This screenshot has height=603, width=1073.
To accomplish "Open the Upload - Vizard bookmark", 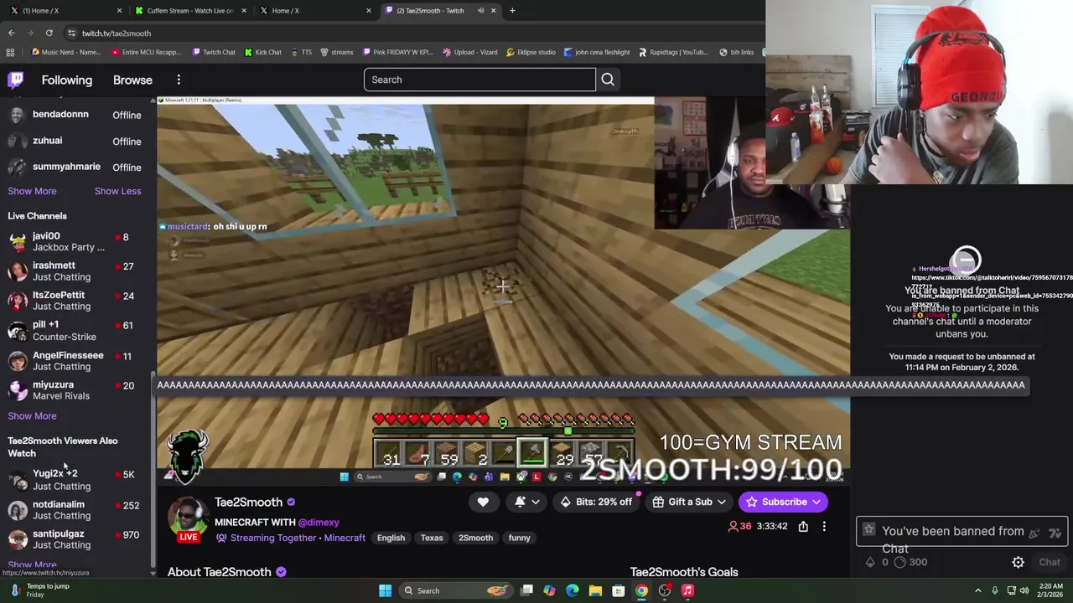I will [469, 52].
